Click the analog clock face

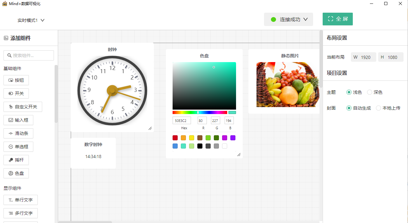112,91
